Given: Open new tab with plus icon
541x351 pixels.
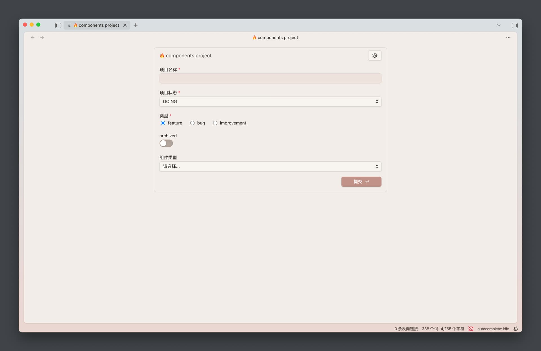Looking at the screenshot, I should click(x=136, y=25).
